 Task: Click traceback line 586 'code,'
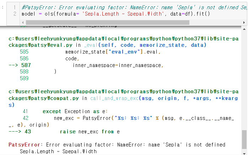click(72, 59)
